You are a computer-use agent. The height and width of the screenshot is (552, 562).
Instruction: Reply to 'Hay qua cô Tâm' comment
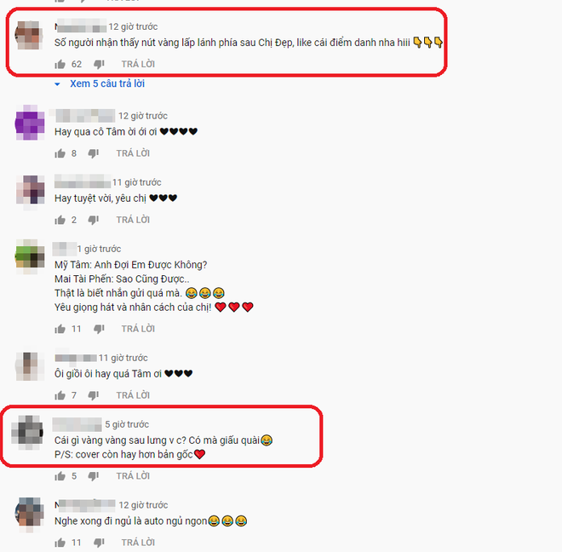point(133,153)
